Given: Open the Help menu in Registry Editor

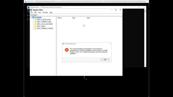Looking at the screenshot, I should [51, 12].
